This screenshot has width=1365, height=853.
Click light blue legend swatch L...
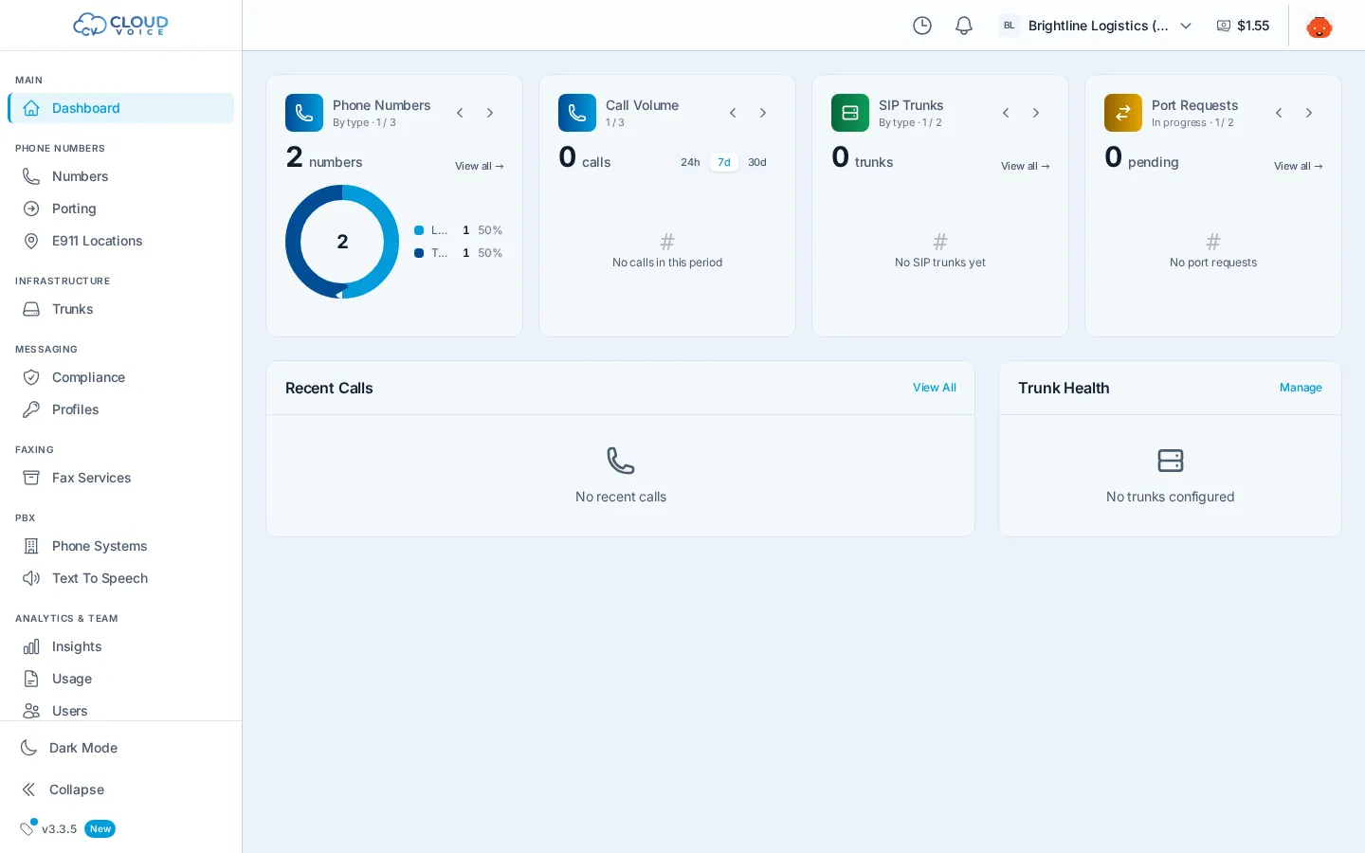pos(419,230)
